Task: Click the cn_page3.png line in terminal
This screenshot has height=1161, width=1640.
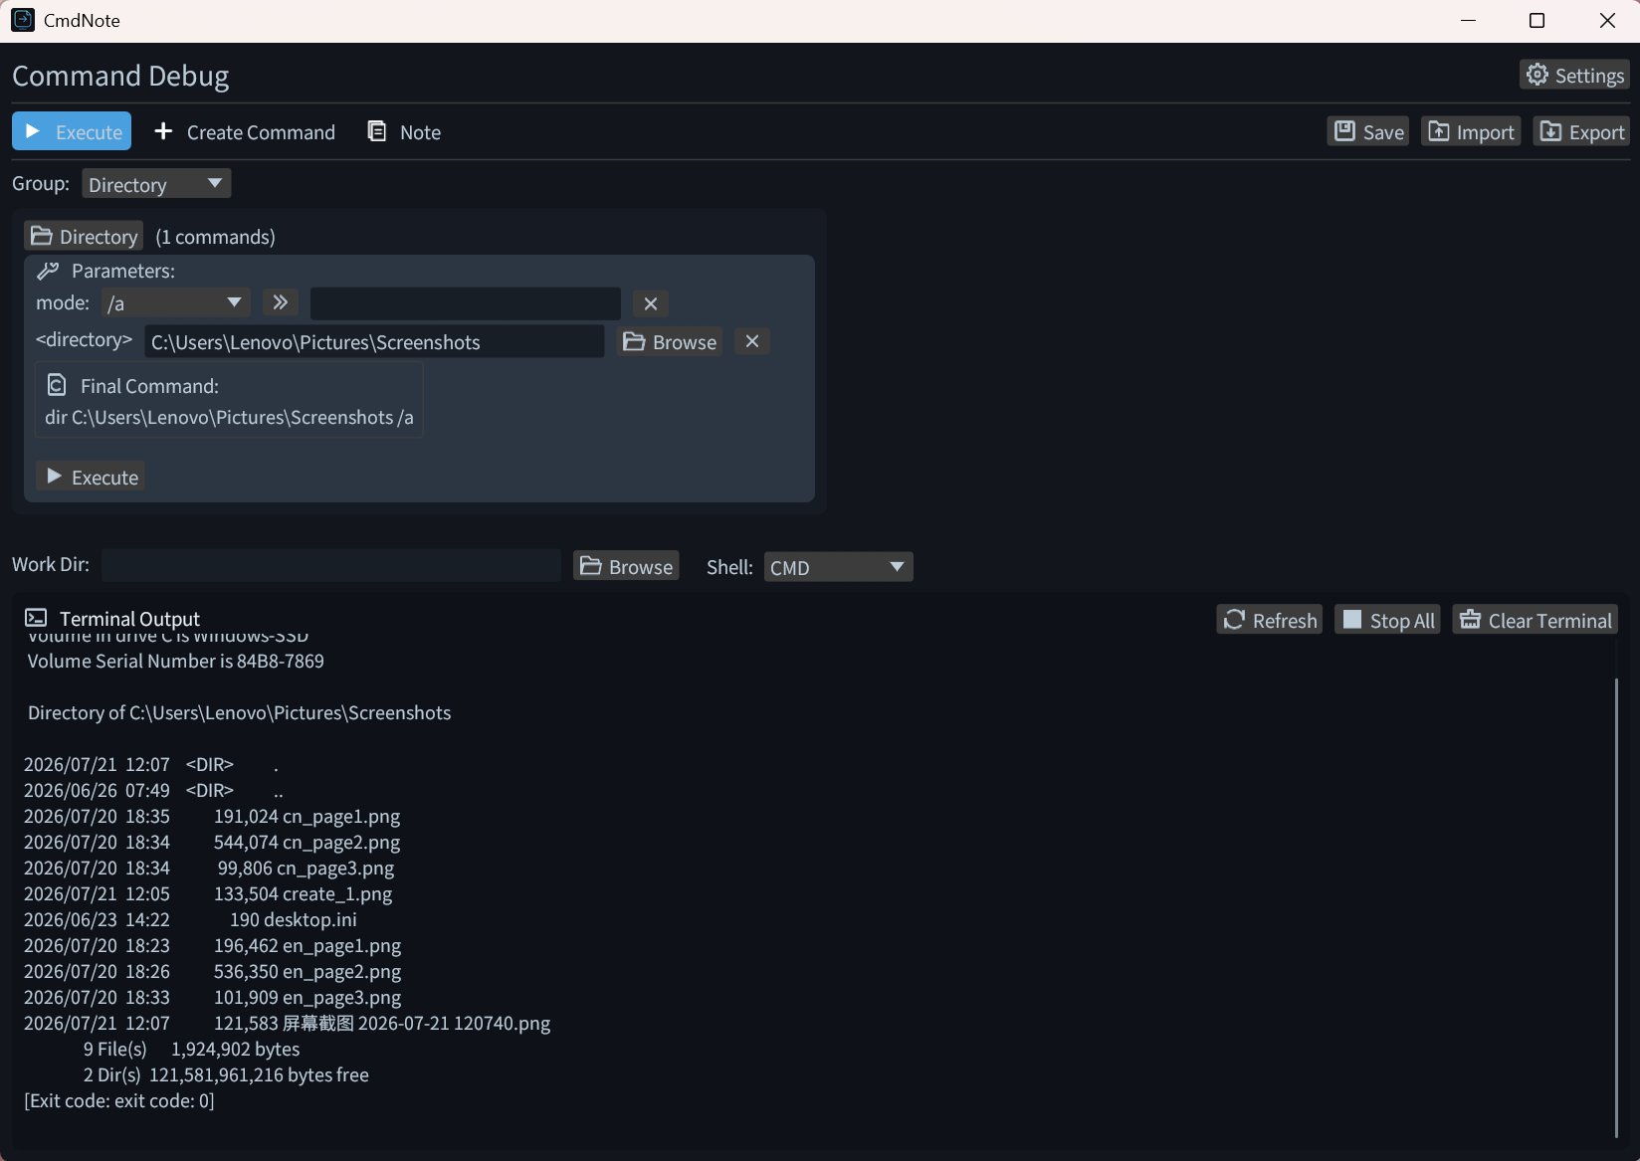Action: [x=209, y=868]
